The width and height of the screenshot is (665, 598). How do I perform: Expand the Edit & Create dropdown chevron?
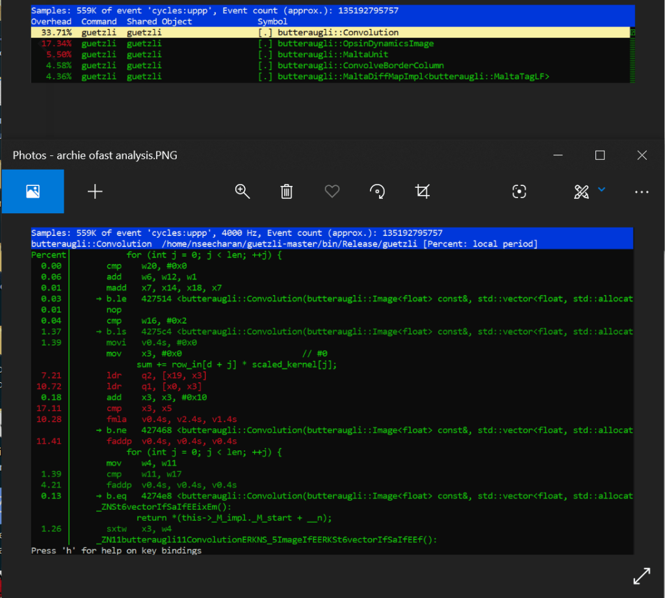click(x=602, y=190)
